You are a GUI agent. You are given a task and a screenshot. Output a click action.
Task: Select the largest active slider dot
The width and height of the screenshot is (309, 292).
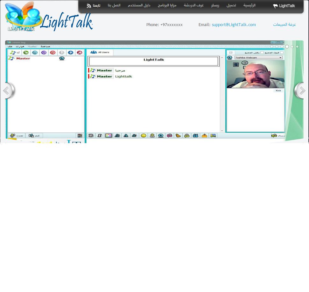tap(287, 47)
